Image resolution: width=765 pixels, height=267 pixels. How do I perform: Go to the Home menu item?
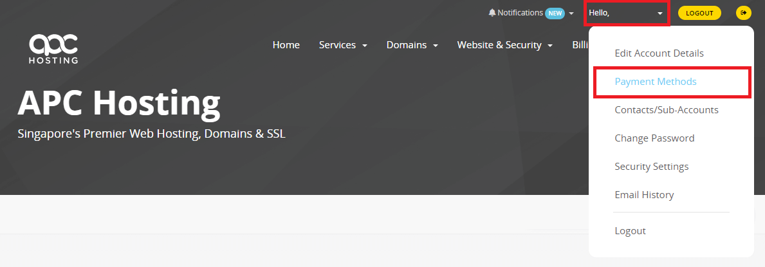tap(286, 45)
